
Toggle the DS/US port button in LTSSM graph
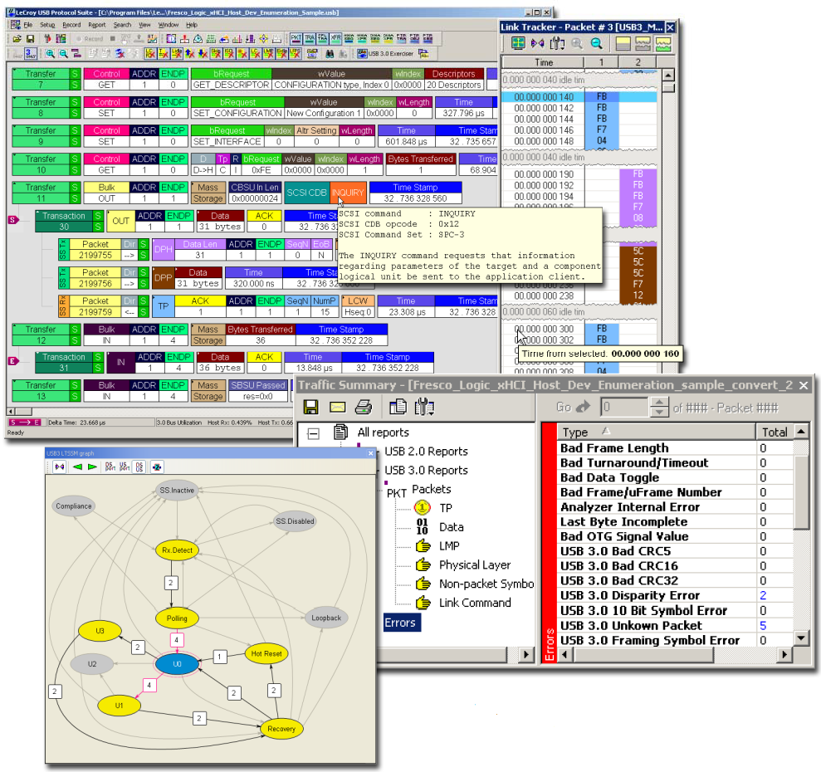(139, 466)
